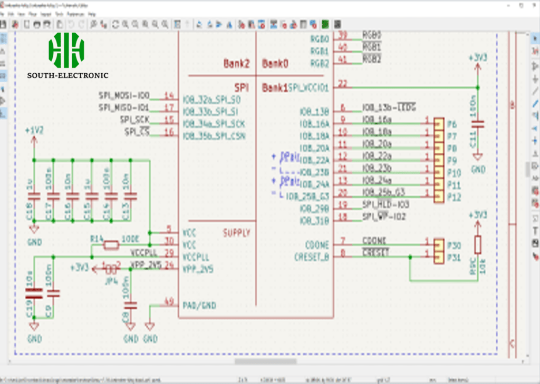Click the R14 resistor symbol
The image size is (540, 384).
111,245
